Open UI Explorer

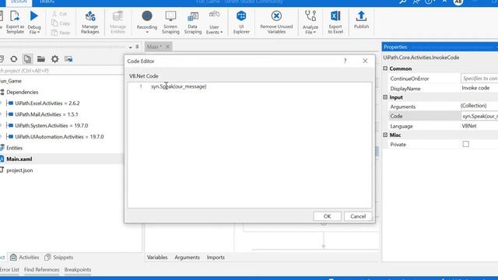(241, 22)
